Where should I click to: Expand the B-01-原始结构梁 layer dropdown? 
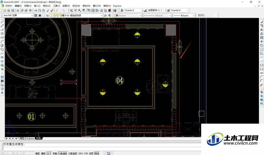coord(102,15)
